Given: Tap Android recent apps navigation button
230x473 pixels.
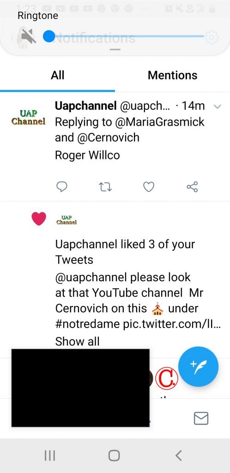Looking at the screenshot, I should click(50, 455).
